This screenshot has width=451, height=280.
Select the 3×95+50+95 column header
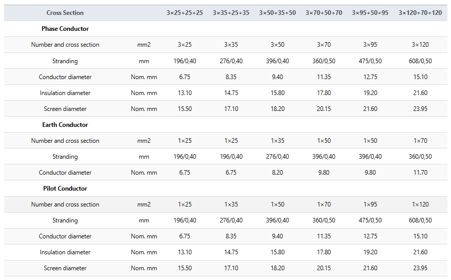(370, 13)
